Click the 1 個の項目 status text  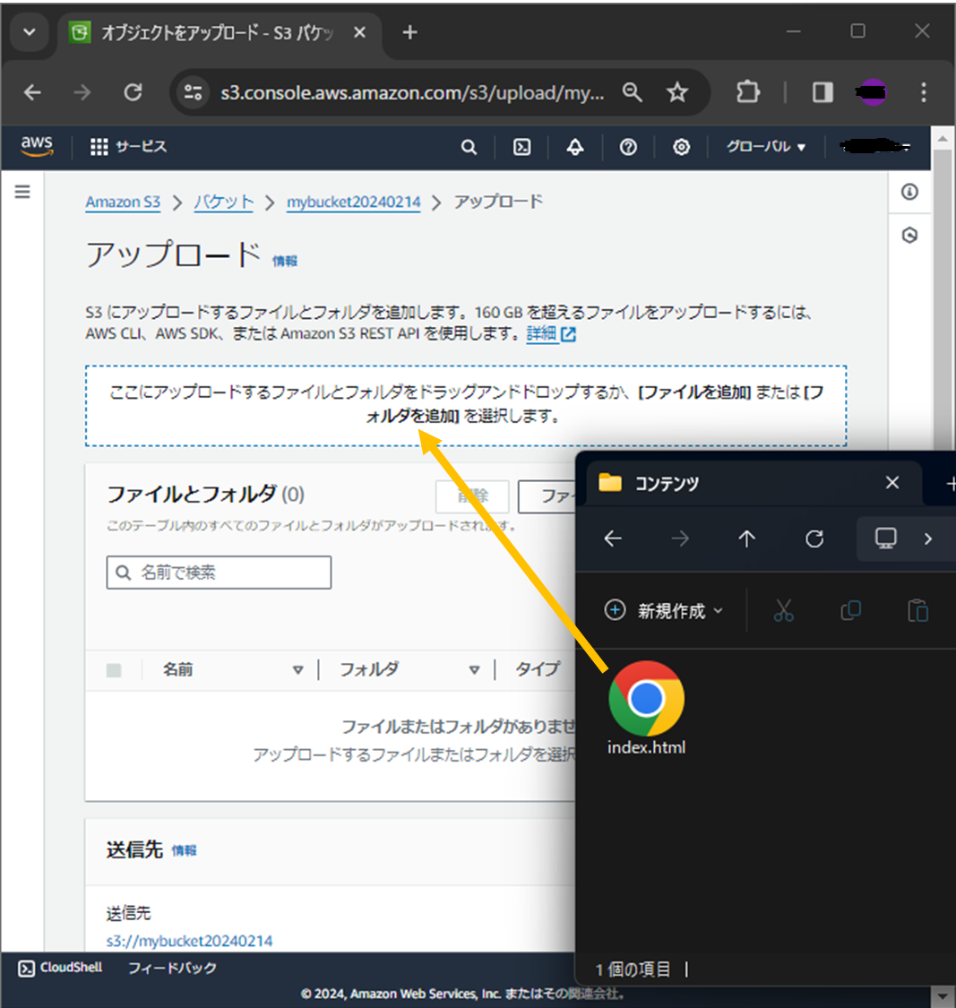pos(633,969)
